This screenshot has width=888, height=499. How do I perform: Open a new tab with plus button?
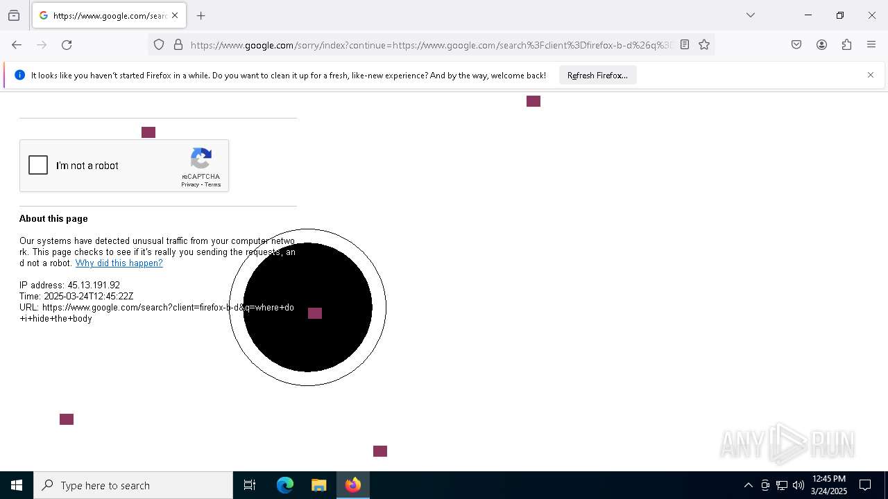(x=201, y=15)
